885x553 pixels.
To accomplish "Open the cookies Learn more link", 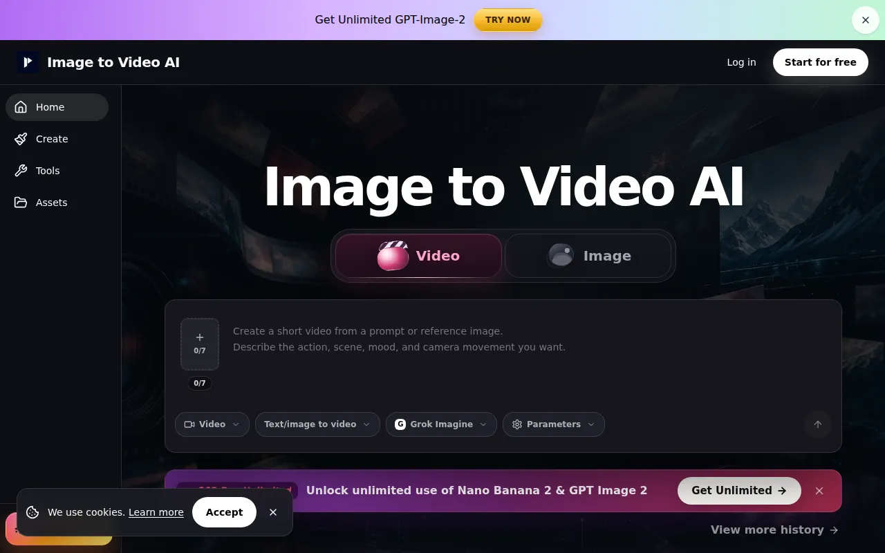I will [156, 512].
